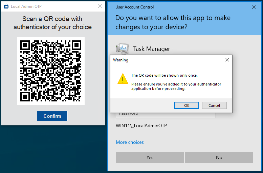Open More choices in User Account Control

(130, 142)
